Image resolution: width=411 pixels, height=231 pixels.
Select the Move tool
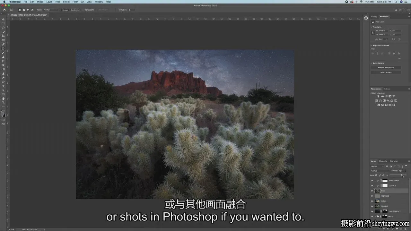pyautogui.click(x=3, y=19)
